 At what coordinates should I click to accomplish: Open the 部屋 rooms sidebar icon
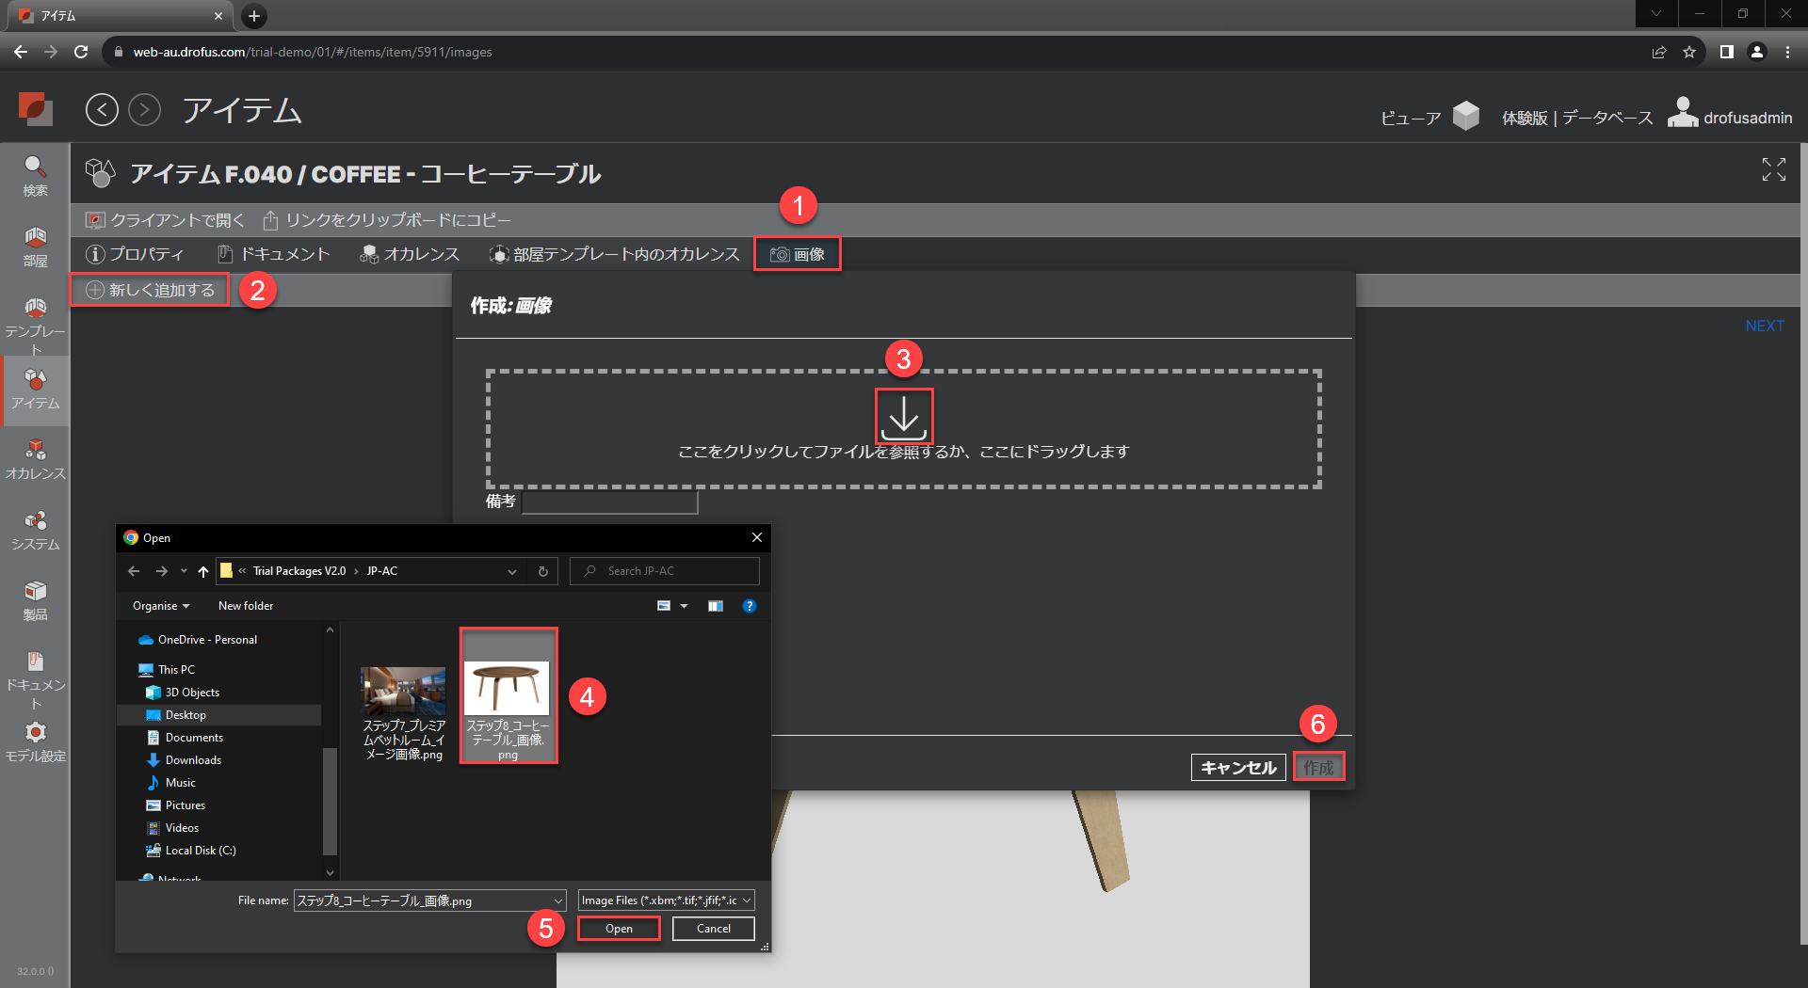35,246
